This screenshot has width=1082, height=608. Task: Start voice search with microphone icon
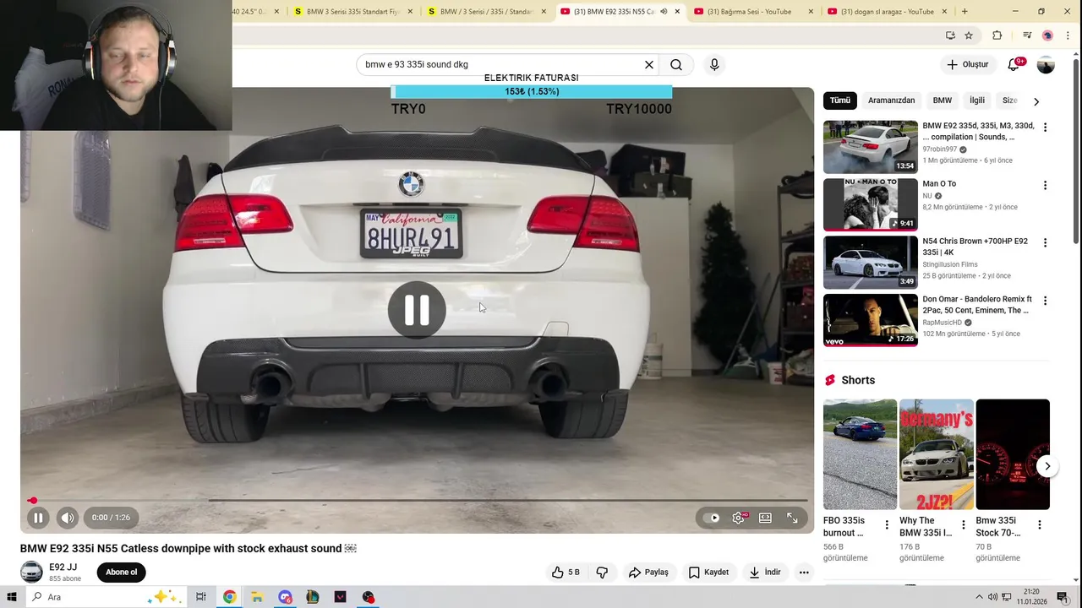tap(714, 64)
